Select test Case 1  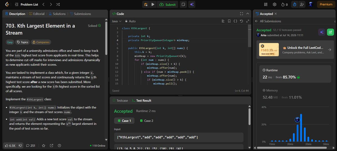pyautogui.click(x=124, y=121)
